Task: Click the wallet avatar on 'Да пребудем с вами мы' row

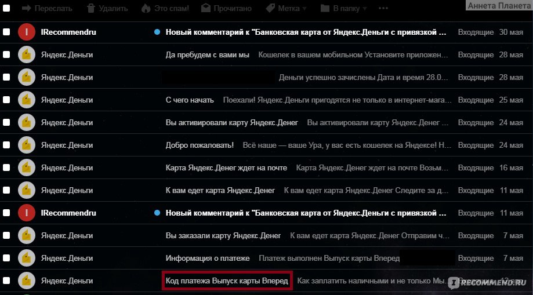Action: coord(27,54)
